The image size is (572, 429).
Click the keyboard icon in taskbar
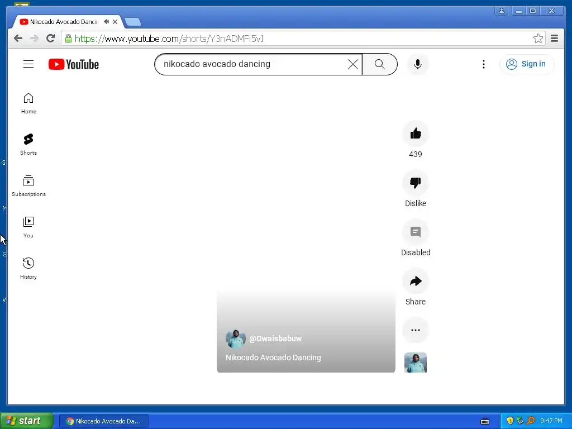point(485,421)
